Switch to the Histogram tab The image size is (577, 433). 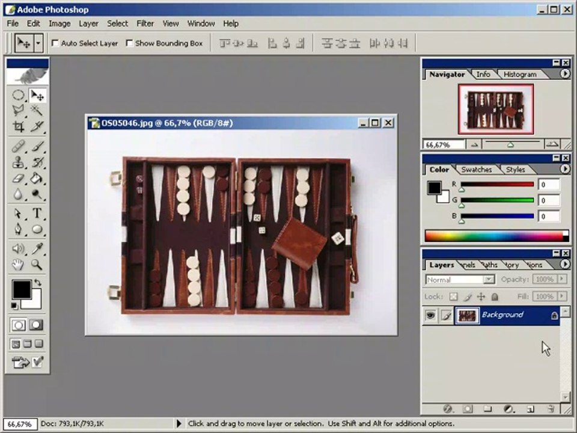tap(519, 75)
